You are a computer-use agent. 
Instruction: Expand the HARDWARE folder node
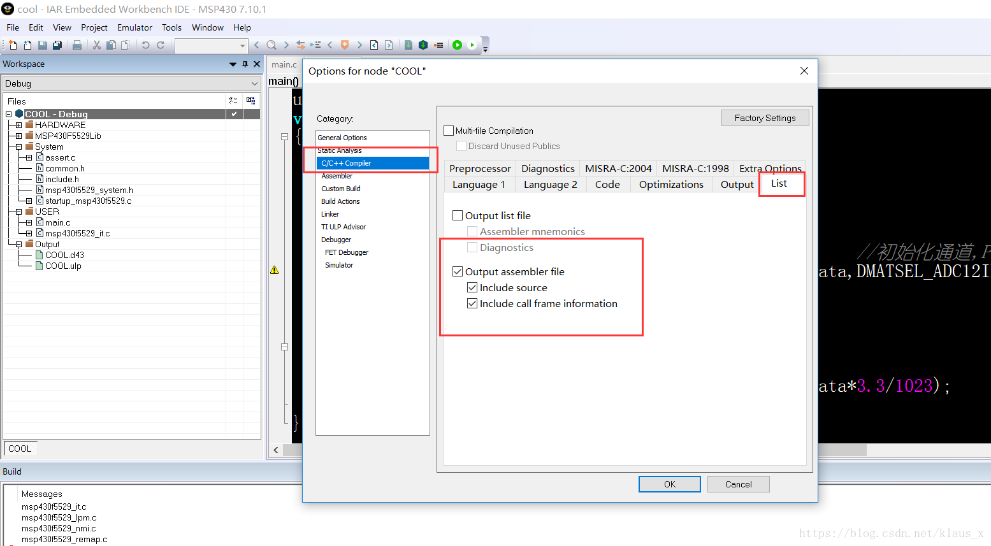point(19,125)
